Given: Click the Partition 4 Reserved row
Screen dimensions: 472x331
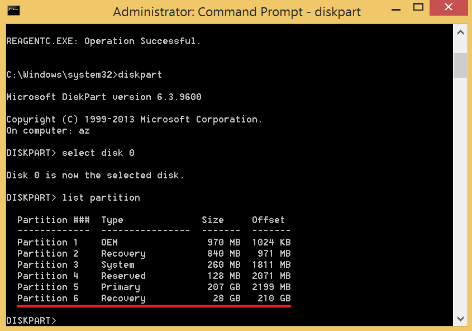Looking at the screenshot, I should (x=154, y=276).
